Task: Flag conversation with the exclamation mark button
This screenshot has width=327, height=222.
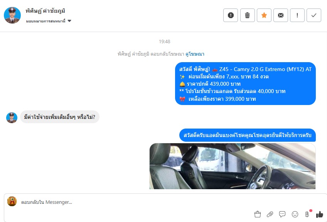Action: pyautogui.click(x=297, y=15)
